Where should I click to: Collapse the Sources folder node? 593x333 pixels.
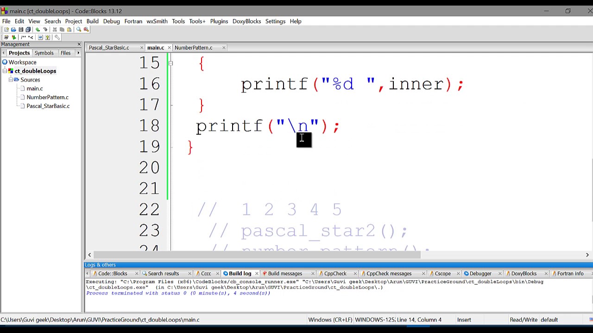10,80
